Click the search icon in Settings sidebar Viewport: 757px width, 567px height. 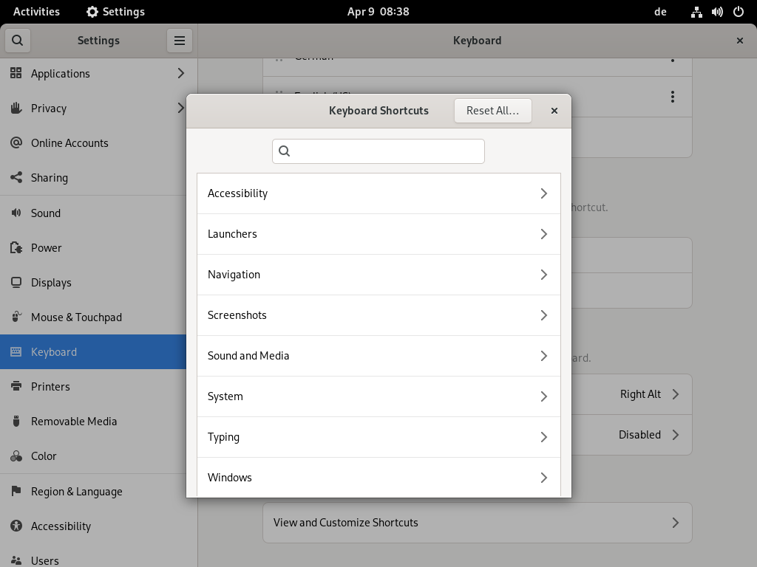(17, 41)
